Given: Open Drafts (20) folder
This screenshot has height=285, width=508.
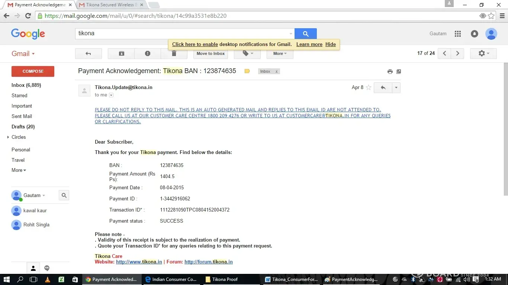Looking at the screenshot, I should pyautogui.click(x=23, y=127).
